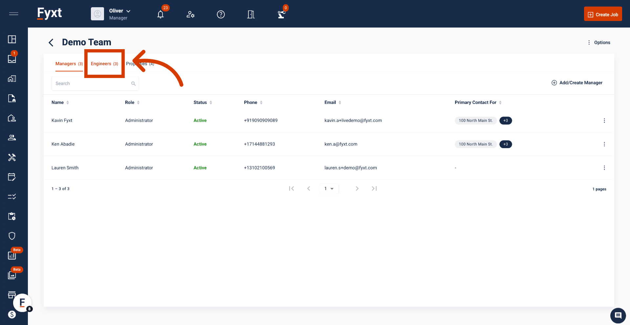Open the shield icon in sidebar
Screen dimensions: 630x325
click(12, 236)
